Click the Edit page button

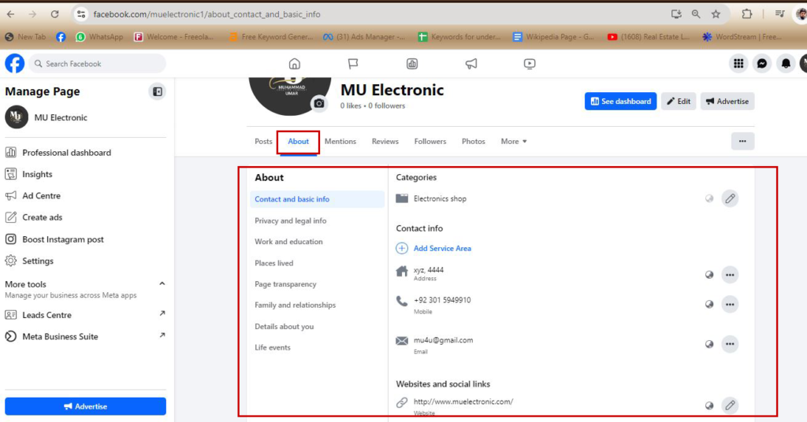(x=679, y=102)
